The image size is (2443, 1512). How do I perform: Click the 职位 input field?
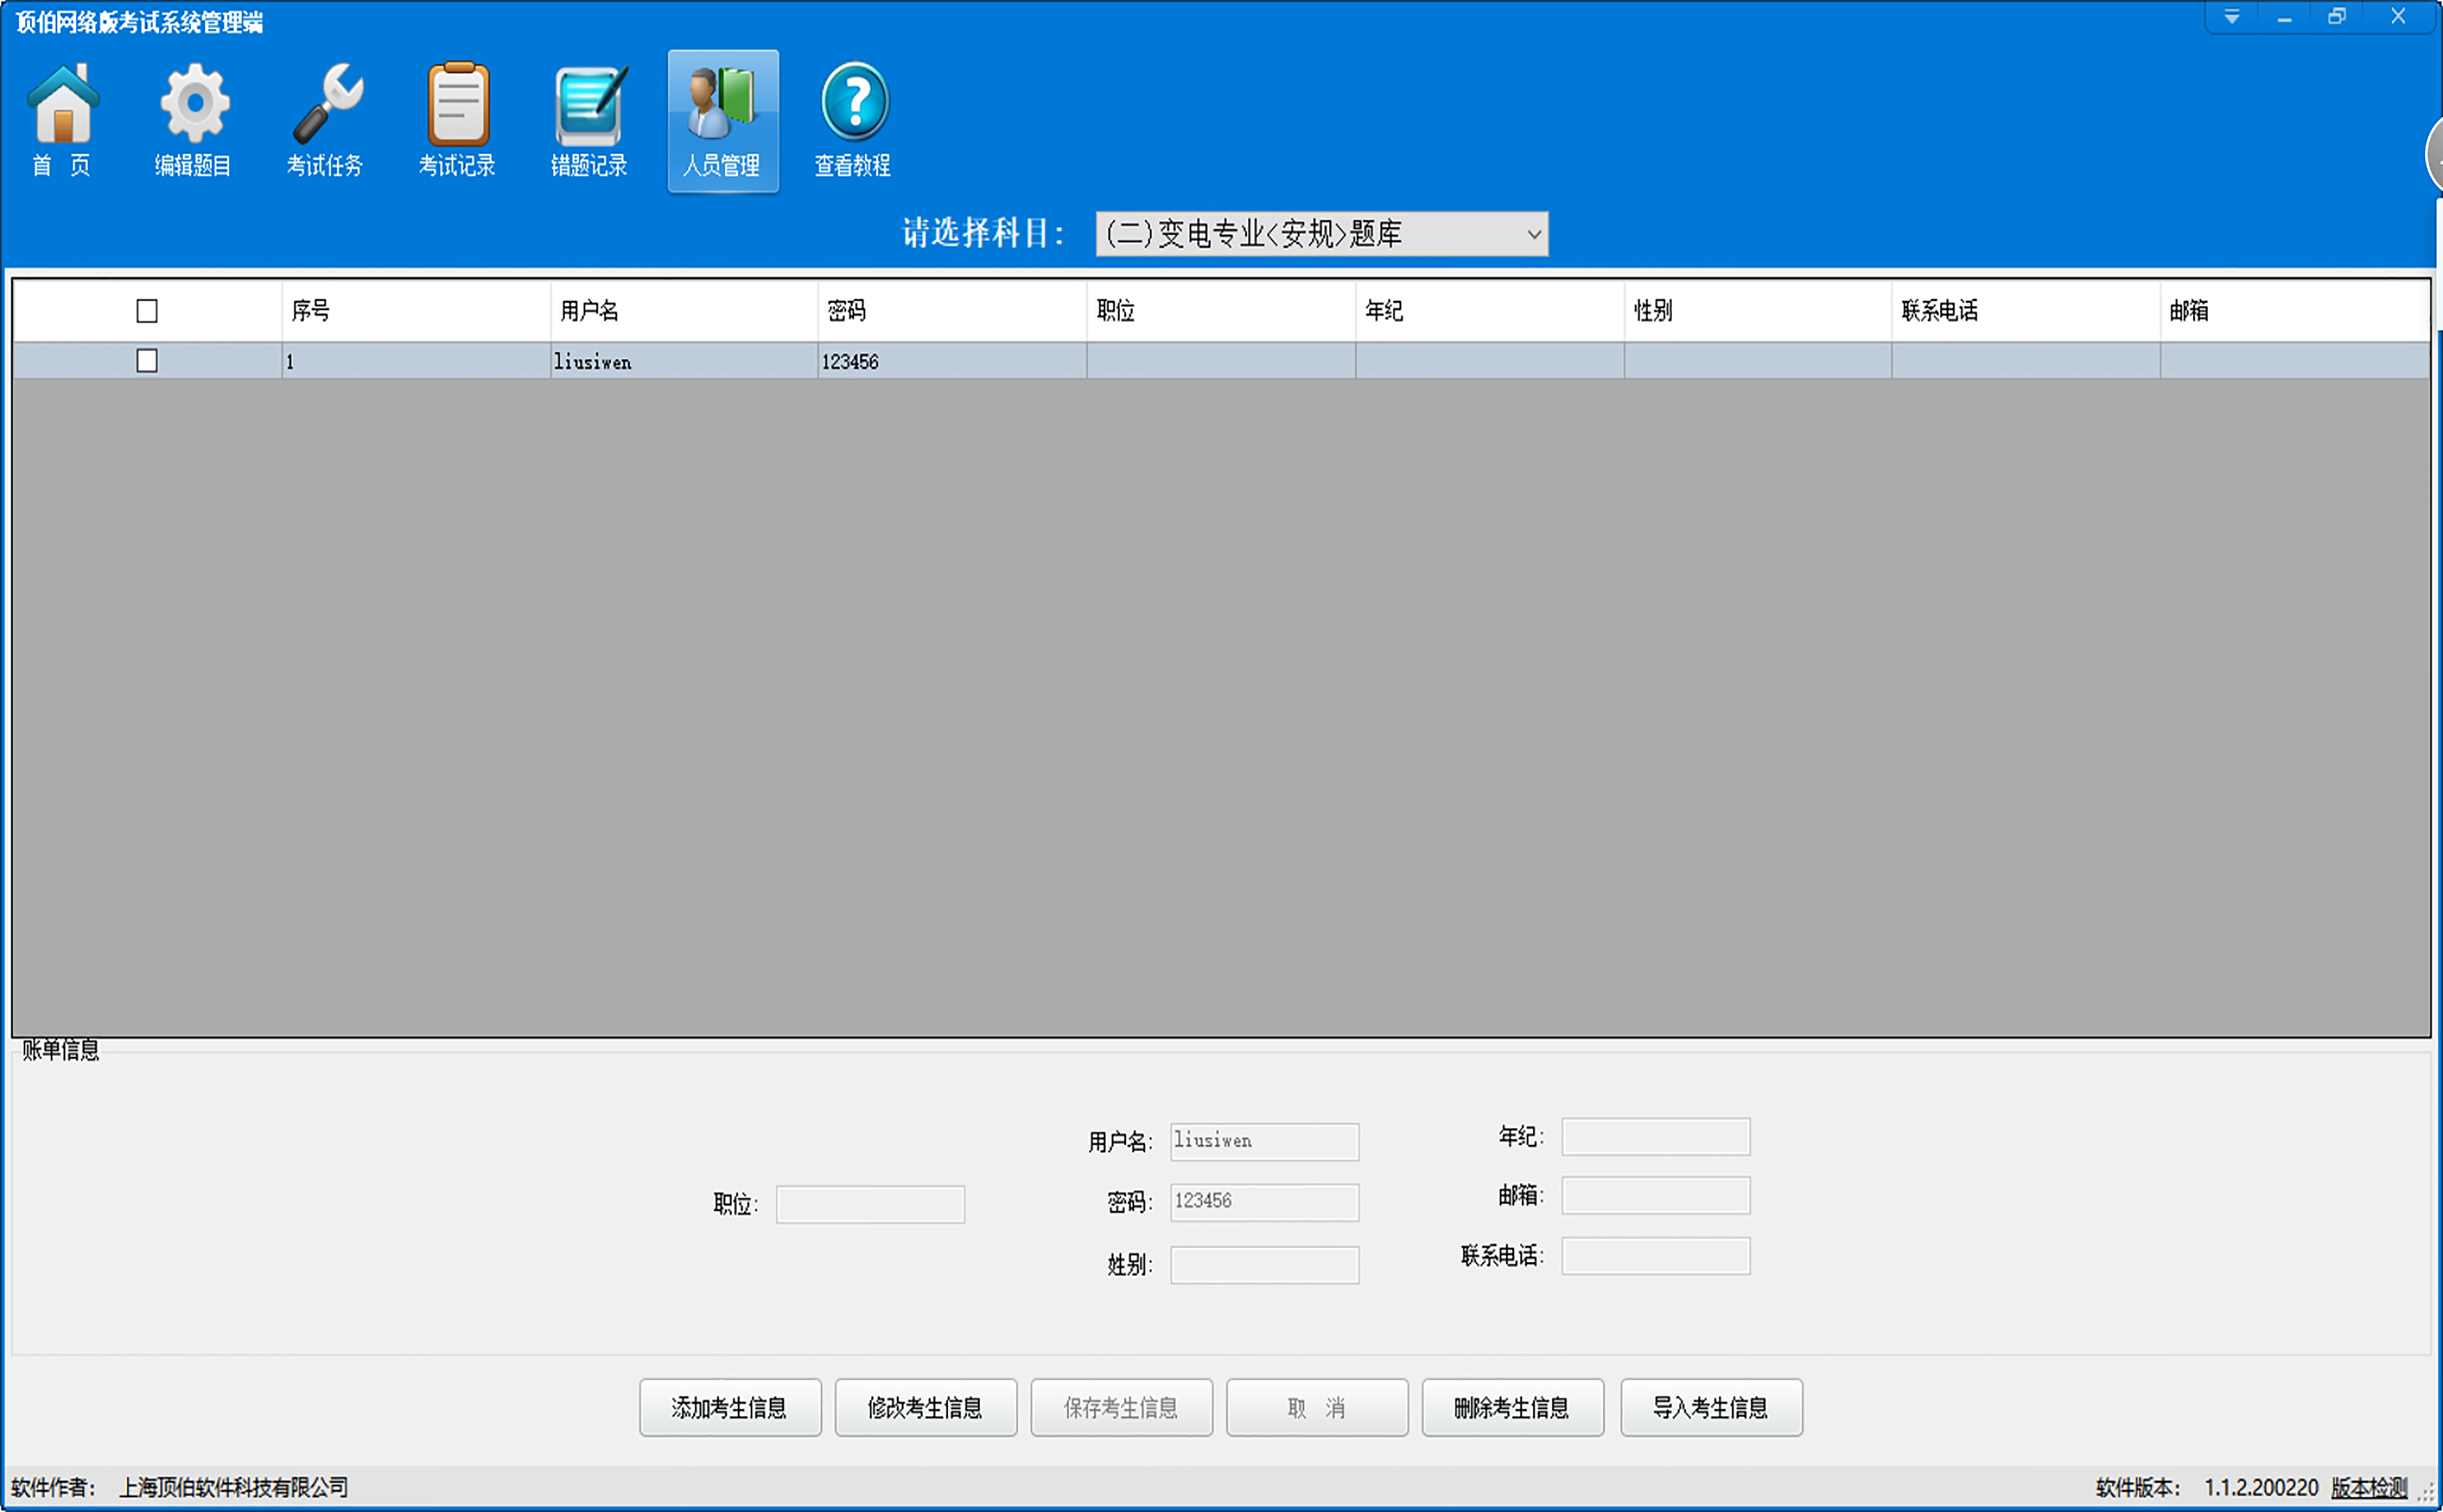coord(870,1204)
